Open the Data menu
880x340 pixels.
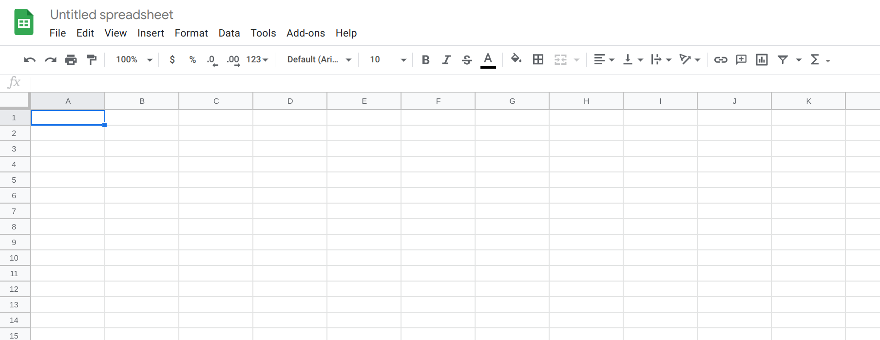click(x=229, y=33)
